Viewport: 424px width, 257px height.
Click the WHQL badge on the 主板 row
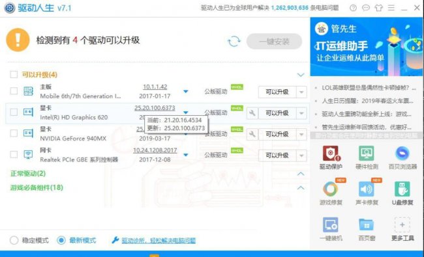(x=237, y=87)
